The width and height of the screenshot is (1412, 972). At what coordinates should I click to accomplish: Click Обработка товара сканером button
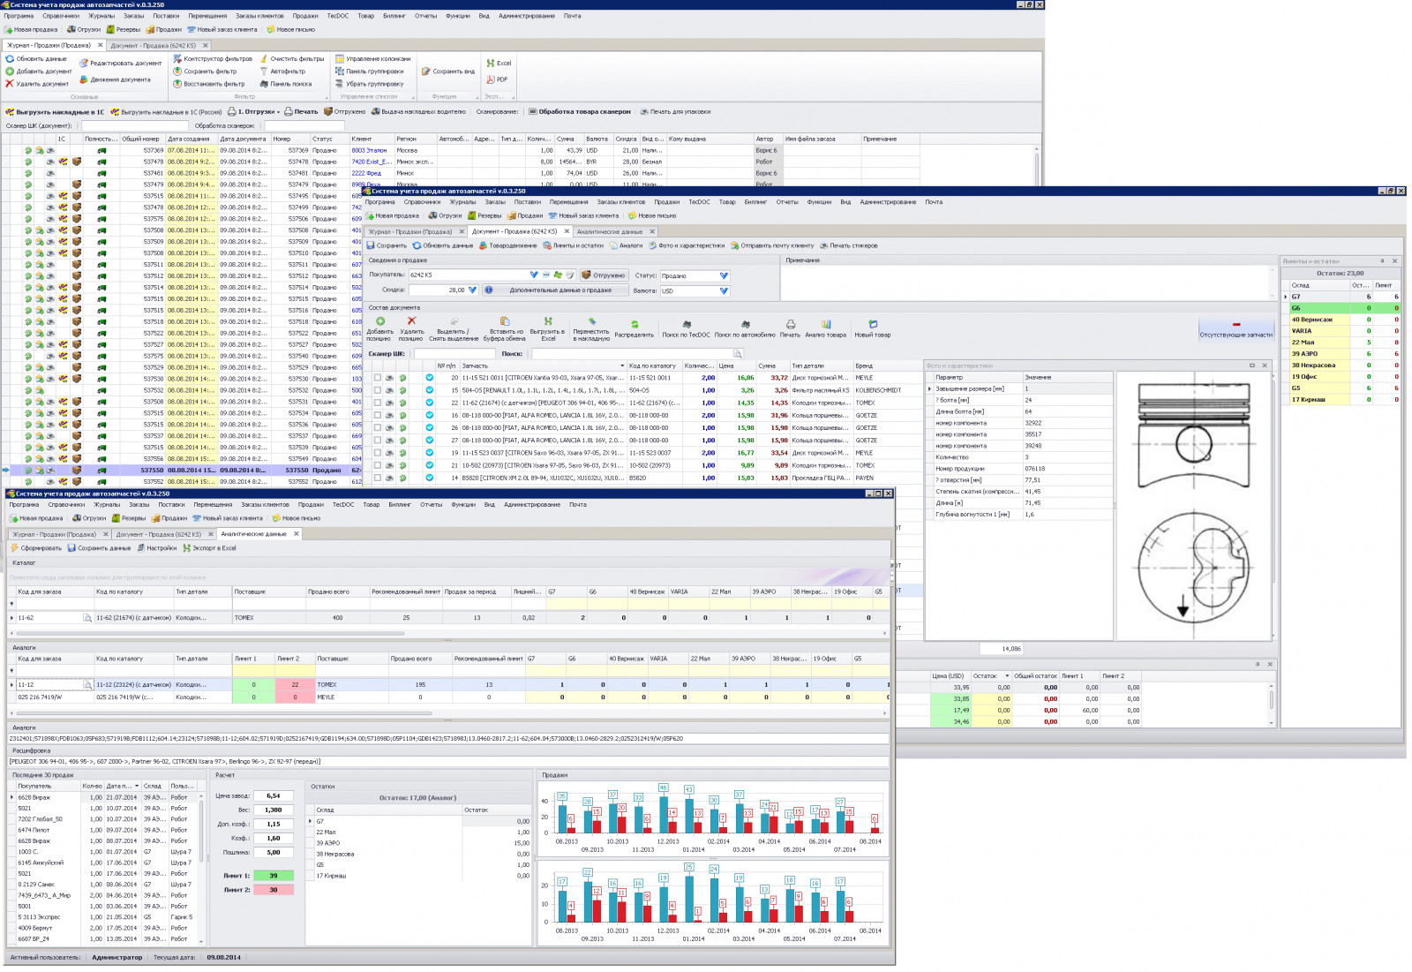pyautogui.click(x=579, y=112)
